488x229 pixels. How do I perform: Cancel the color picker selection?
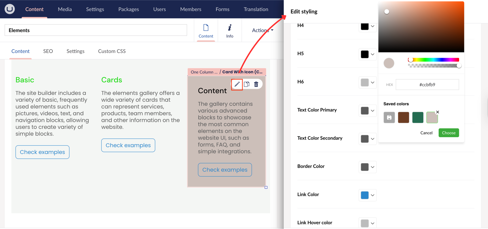pyautogui.click(x=426, y=133)
